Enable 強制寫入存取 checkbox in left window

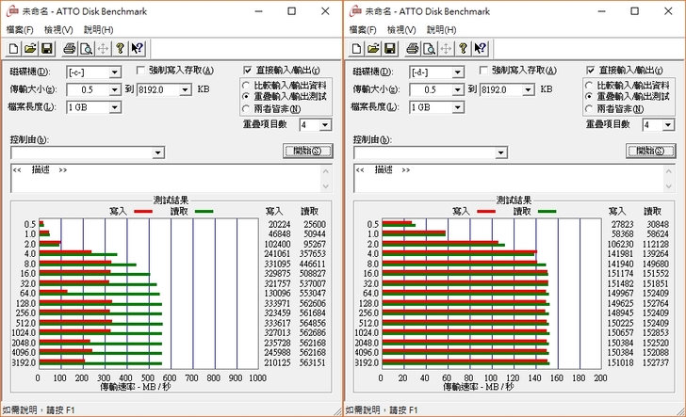140,71
